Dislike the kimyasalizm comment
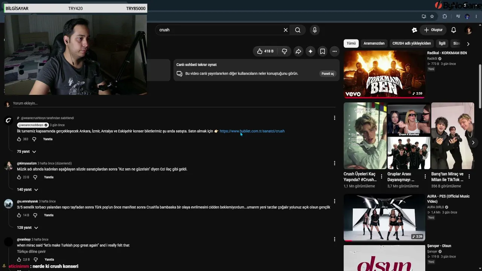Screen dimensions: 482x271 [35, 177]
